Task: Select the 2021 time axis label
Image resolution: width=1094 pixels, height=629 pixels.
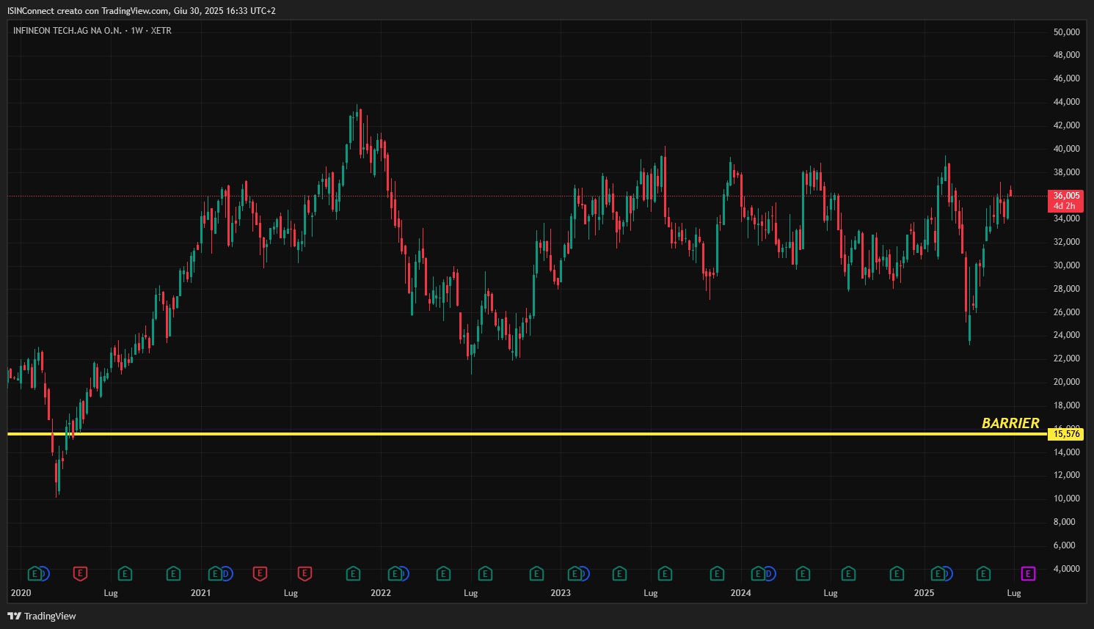Action: [200, 593]
